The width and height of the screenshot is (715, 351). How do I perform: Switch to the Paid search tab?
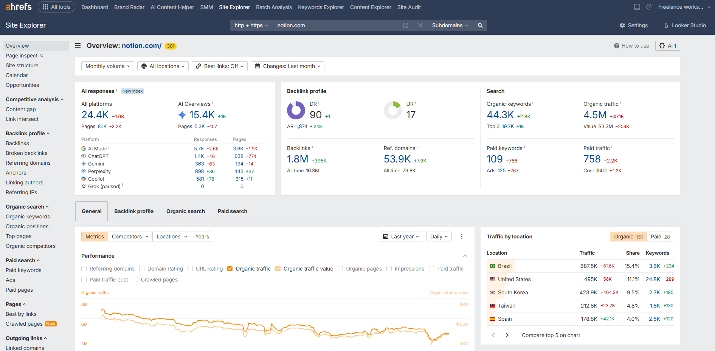pos(233,211)
